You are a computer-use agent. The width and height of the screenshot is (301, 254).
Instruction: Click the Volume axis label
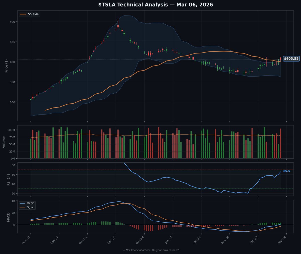[x=4, y=142]
